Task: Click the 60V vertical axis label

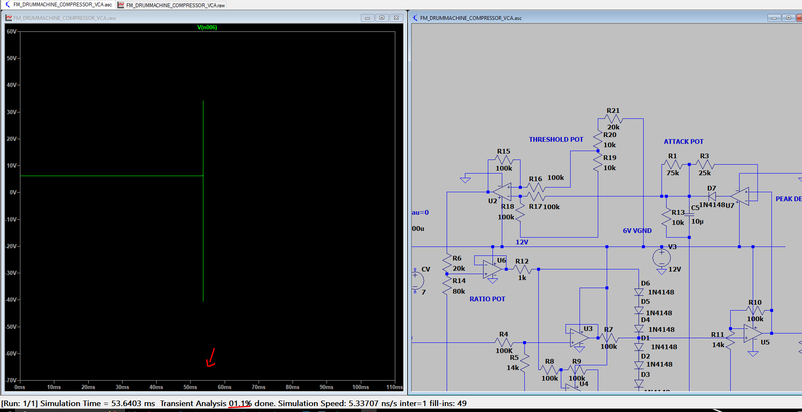Action: point(11,32)
